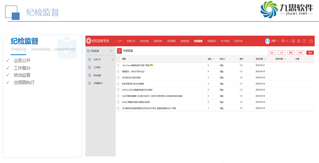Open 政治监督 in the sidebar
The image size is (319, 163).
pos(97,75)
